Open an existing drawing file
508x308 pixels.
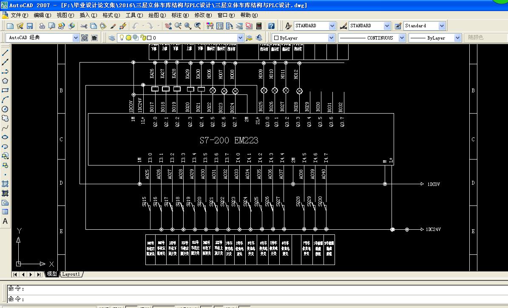pyautogui.click(x=20, y=26)
